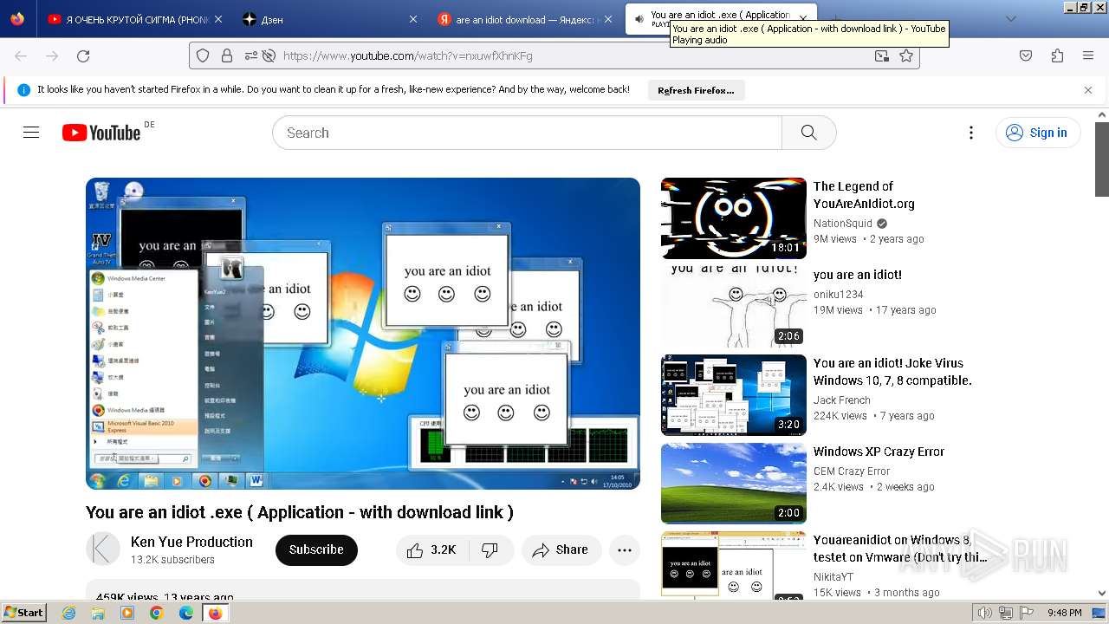Open tracking protection shield icon
Screen dimensions: 1109x624
click(x=203, y=55)
